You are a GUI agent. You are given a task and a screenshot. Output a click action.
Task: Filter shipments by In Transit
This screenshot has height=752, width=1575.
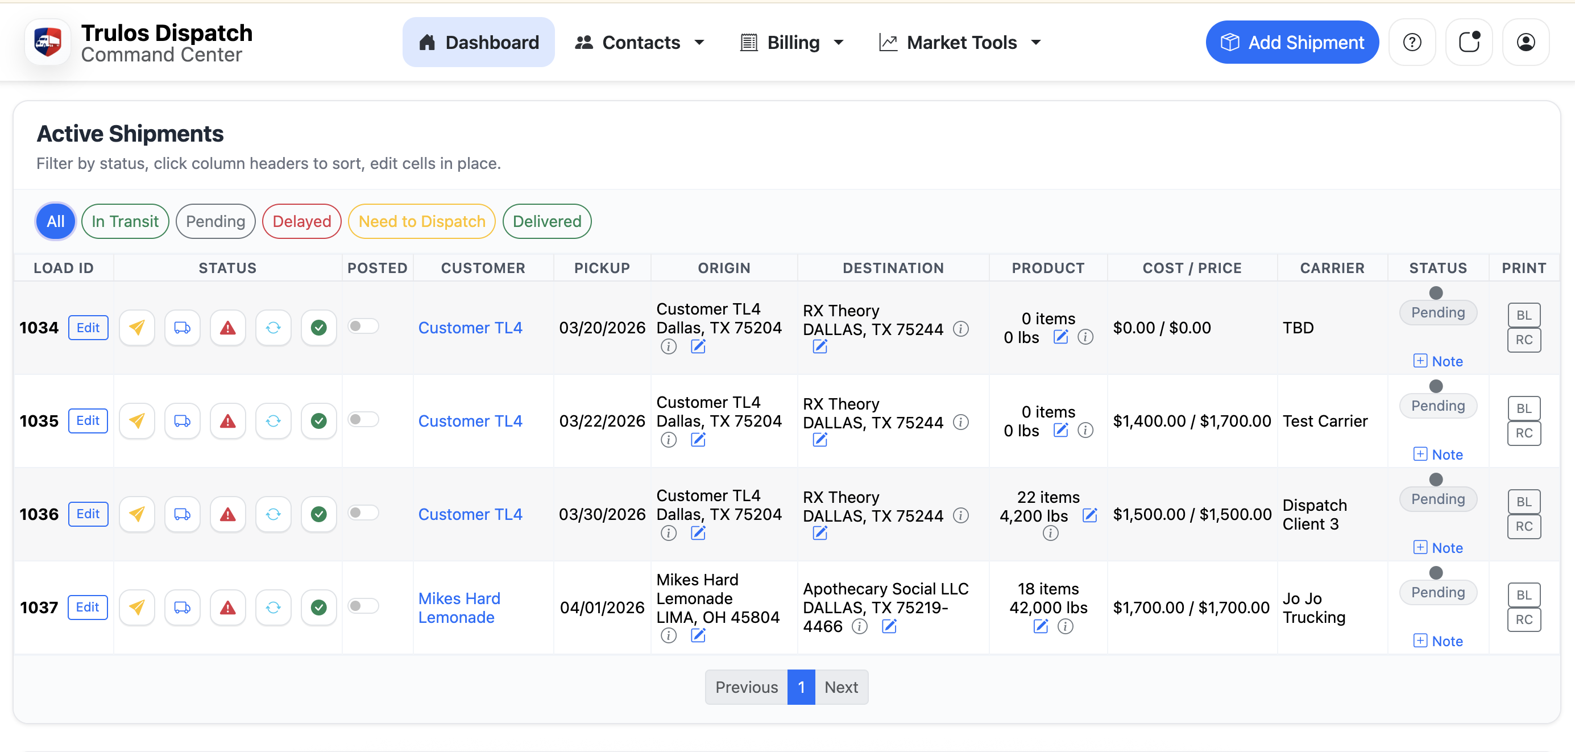[x=125, y=221]
